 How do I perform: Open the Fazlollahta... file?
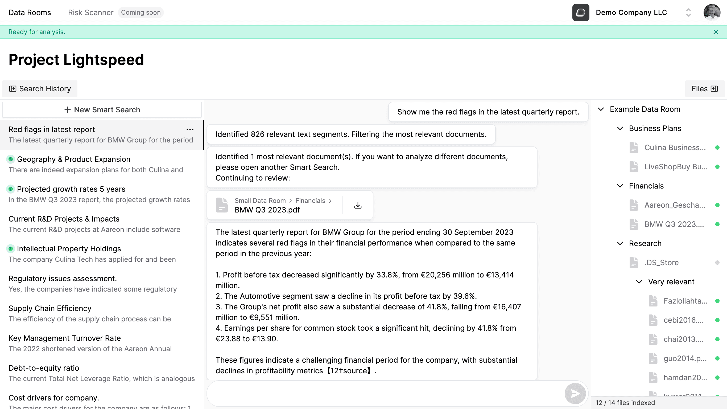685,301
